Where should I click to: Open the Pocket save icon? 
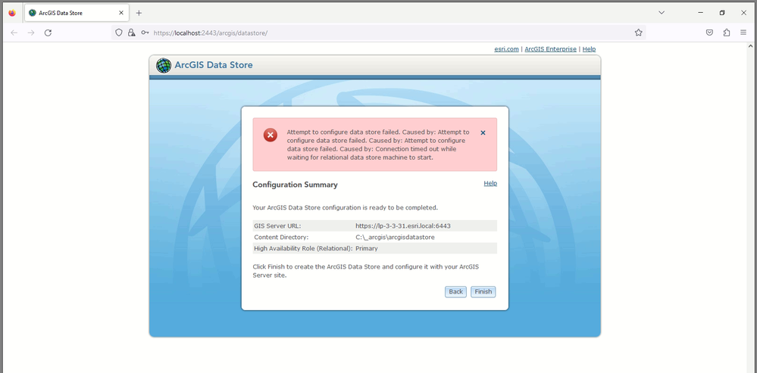[x=710, y=33]
